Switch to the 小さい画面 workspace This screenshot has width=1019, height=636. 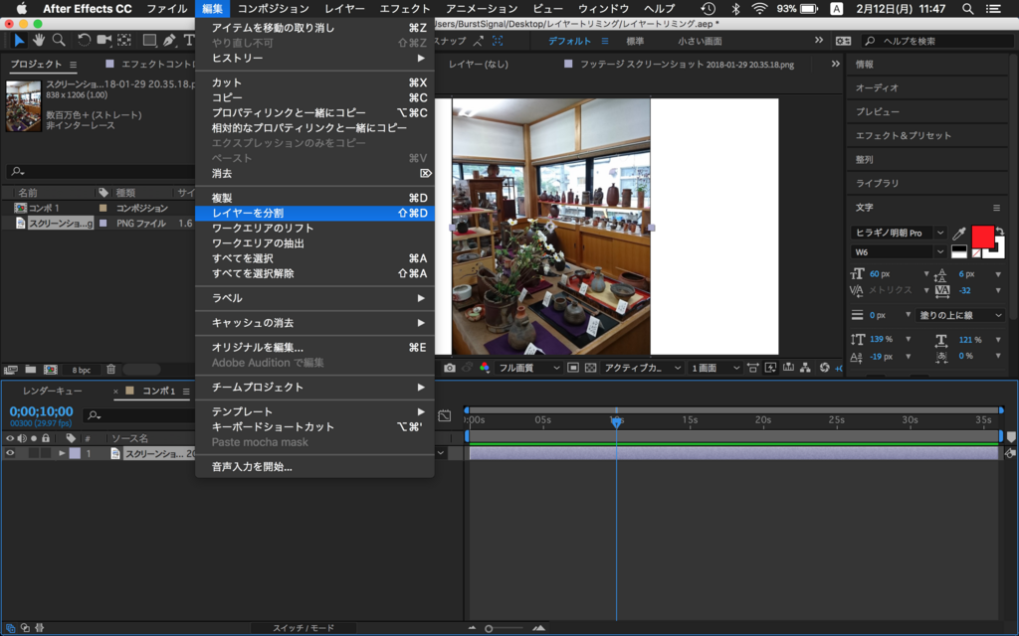click(x=700, y=41)
